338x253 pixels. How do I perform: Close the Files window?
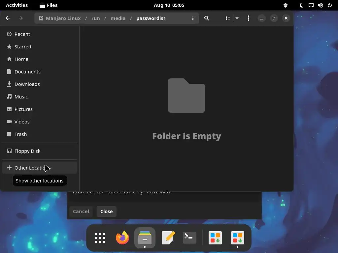point(286,18)
